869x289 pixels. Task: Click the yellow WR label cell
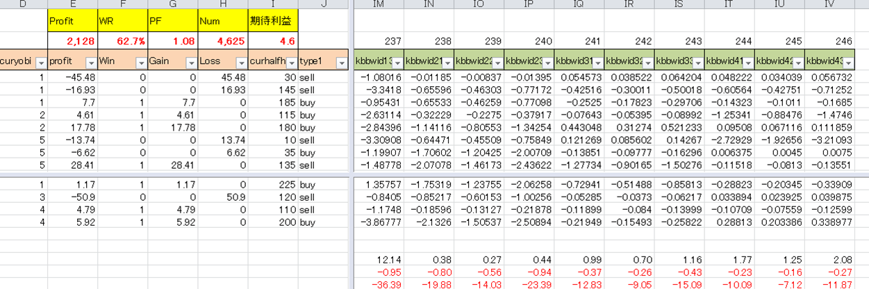coord(122,22)
